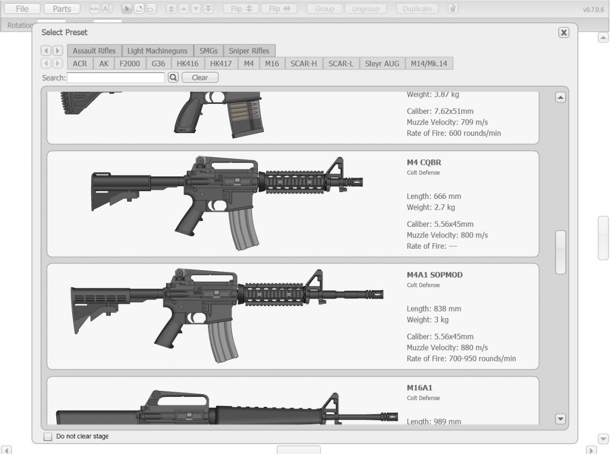This screenshot has height=454, width=610.
Task: Bring part to front double-up arrow
Action: click(171, 9)
